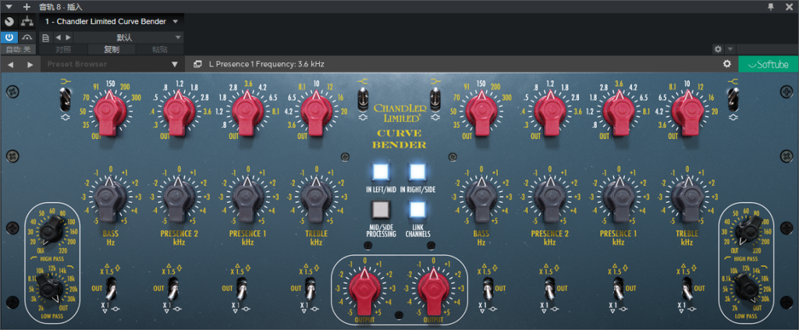Go to next preset arrow
The width and height of the screenshot is (799, 330).
click(68, 37)
